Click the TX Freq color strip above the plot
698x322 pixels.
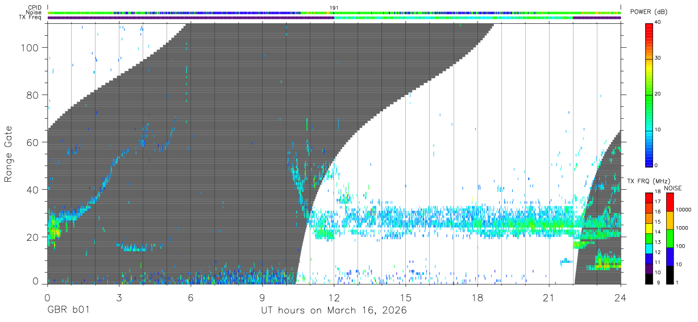point(334,18)
